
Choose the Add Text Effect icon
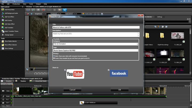click(x=3, y=17)
